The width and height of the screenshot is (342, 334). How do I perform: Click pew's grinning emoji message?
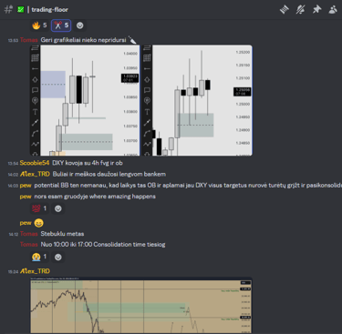pyautogui.click(x=38, y=223)
